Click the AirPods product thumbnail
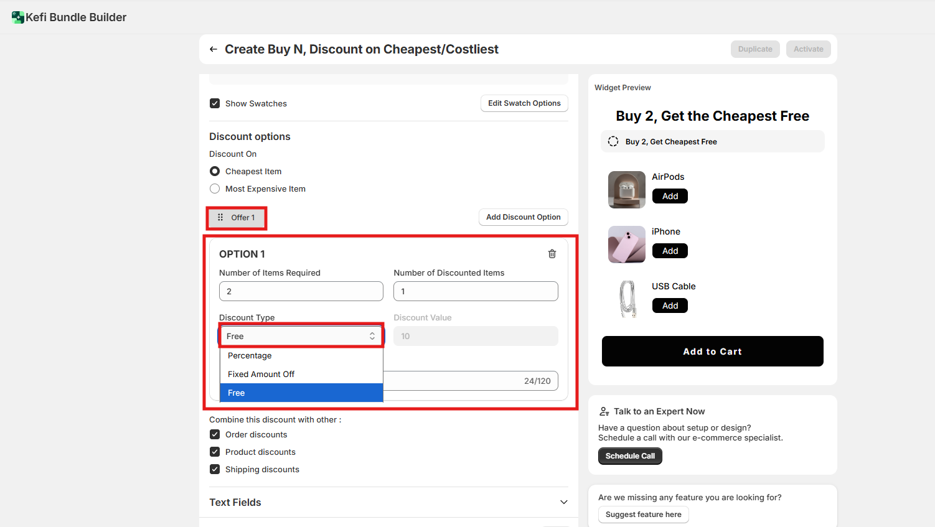 626,190
